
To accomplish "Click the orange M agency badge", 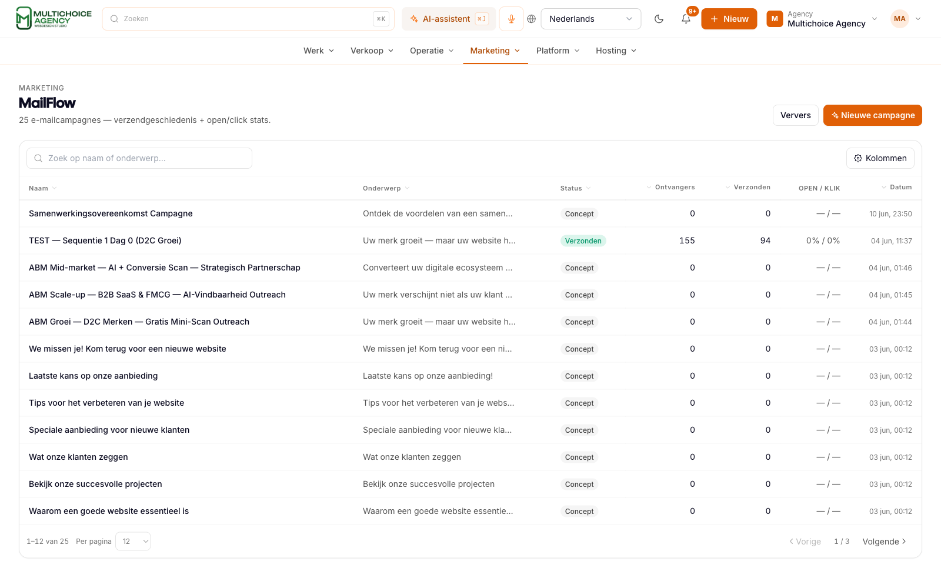I will click(x=775, y=19).
